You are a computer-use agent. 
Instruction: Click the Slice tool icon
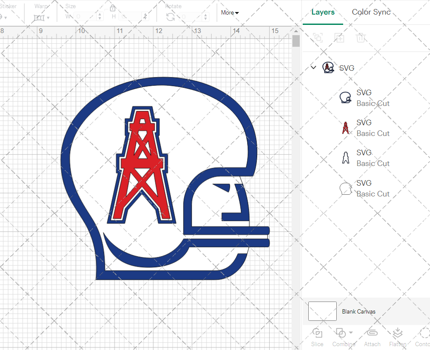pyautogui.click(x=317, y=333)
